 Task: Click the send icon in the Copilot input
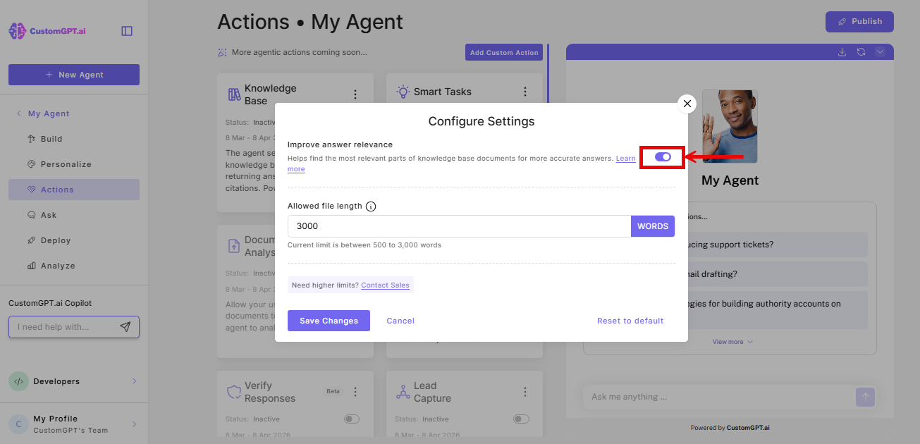125,326
